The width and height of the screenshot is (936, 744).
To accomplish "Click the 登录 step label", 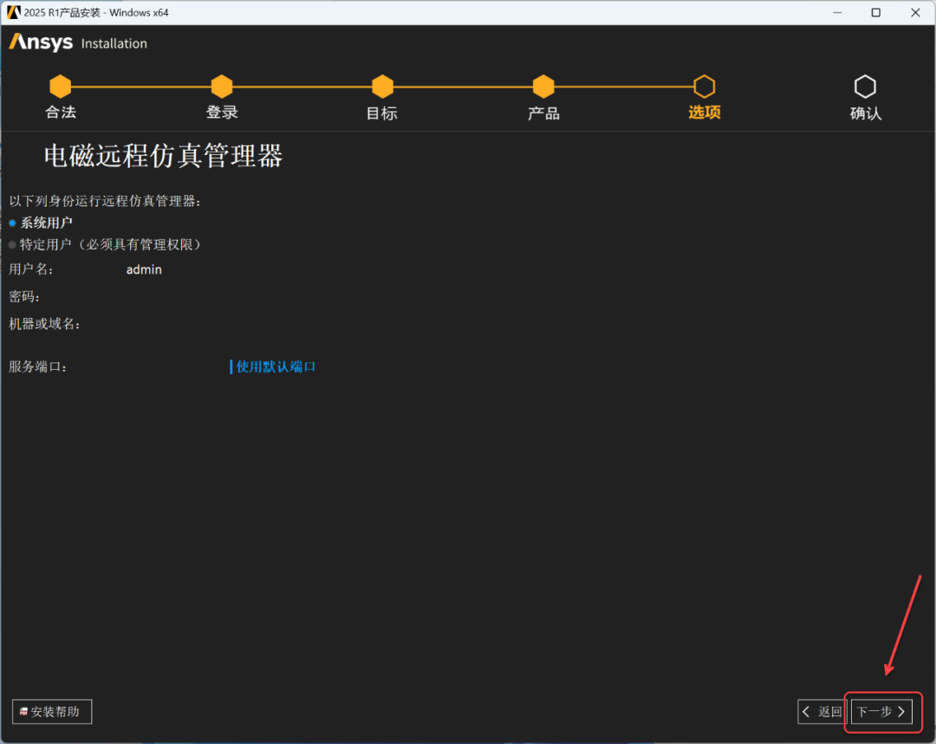I will [222, 113].
